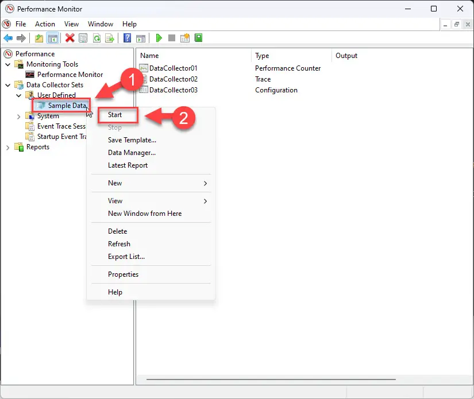Collapse the Data Collector Sets tree node
474x399 pixels.
(8, 85)
